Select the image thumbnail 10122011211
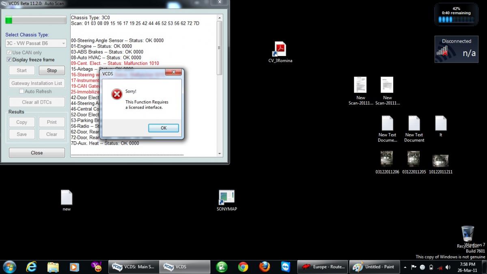 [441, 164]
